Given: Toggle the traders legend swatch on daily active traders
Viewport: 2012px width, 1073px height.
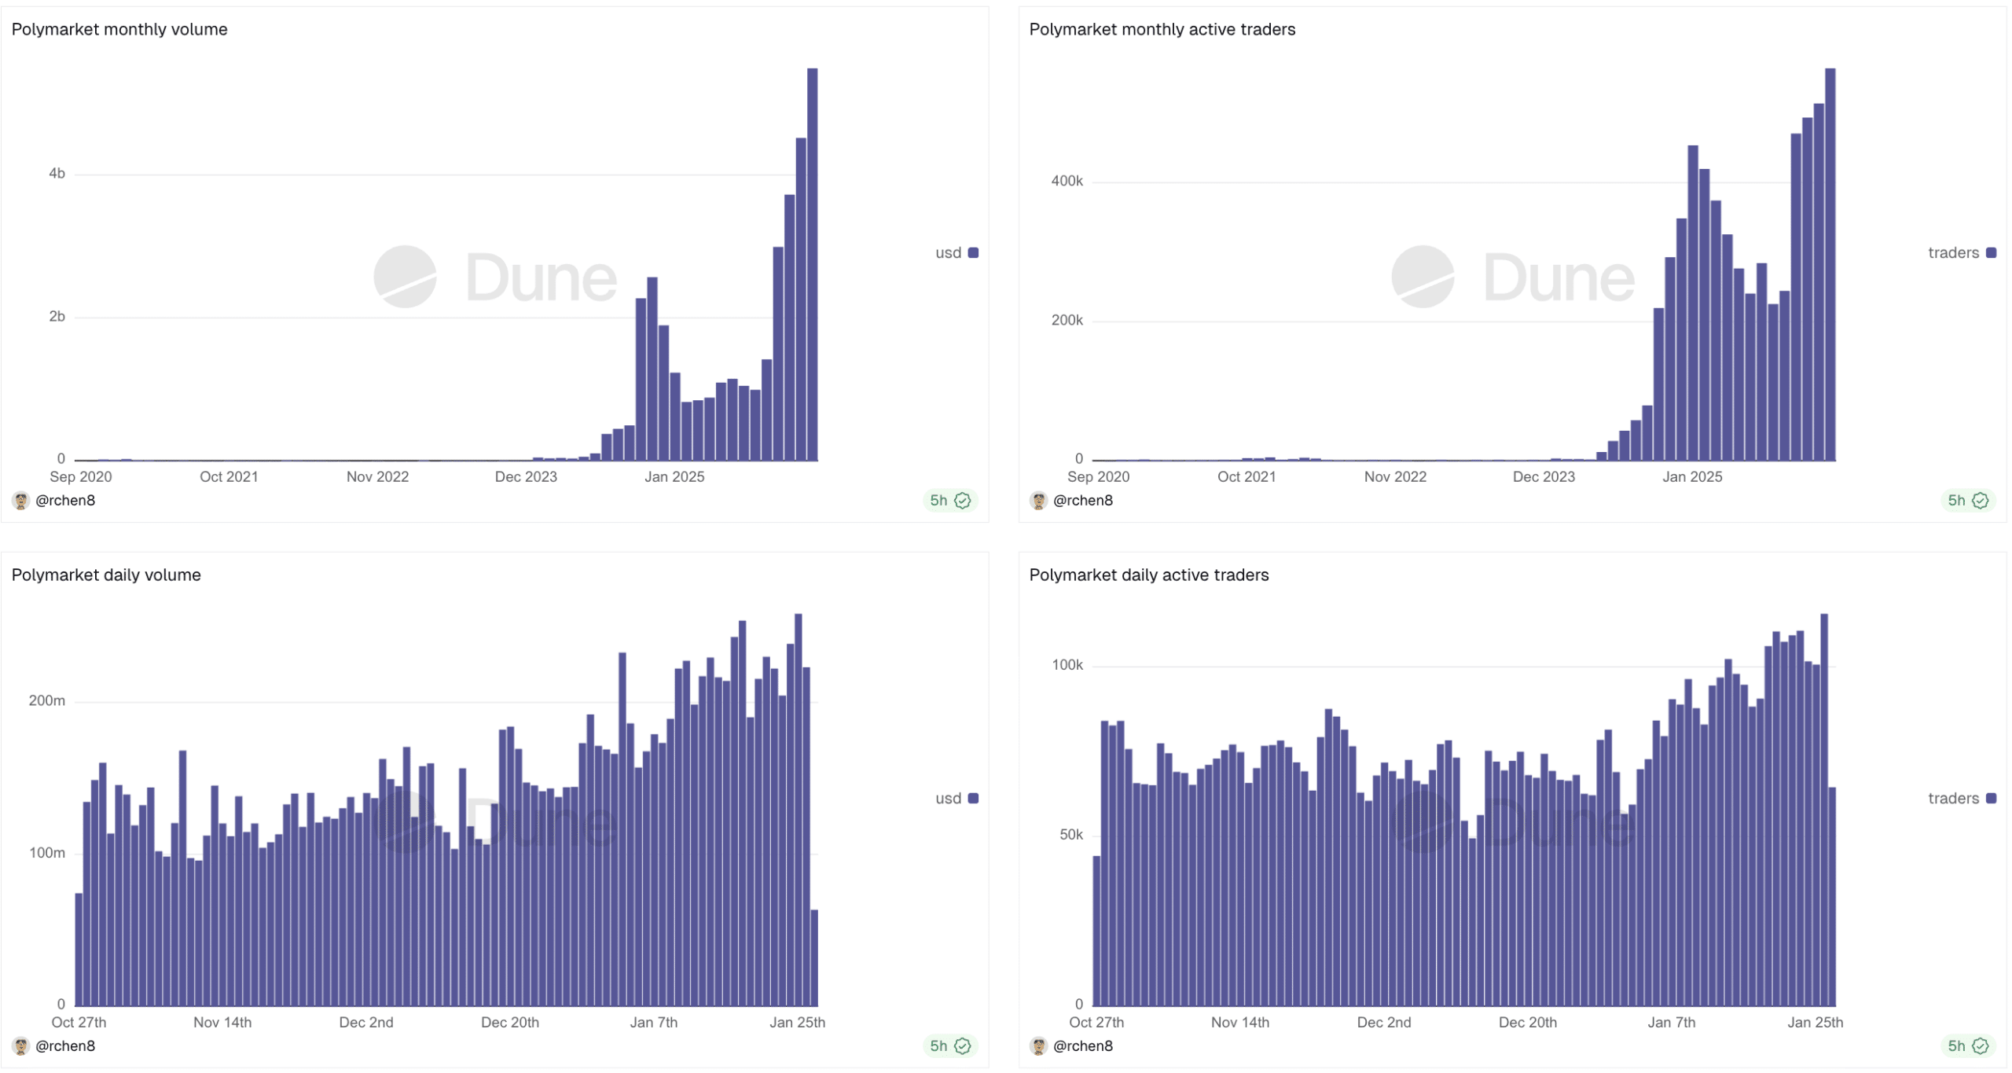Looking at the screenshot, I should click(1991, 799).
